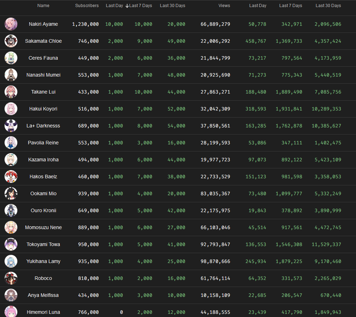
Task: Select subscriber count 746,000
Action: pos(88,41)
